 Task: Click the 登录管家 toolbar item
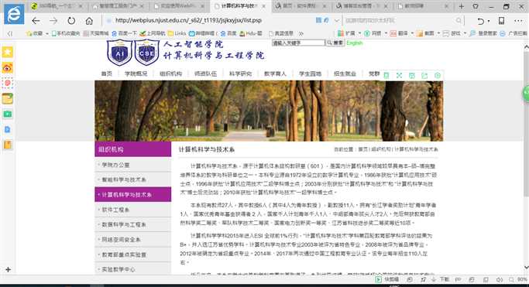pos(483,33)
